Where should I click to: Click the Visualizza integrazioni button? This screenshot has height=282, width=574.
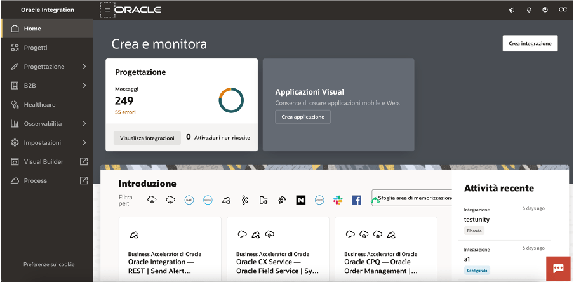(x=147, y=138)
